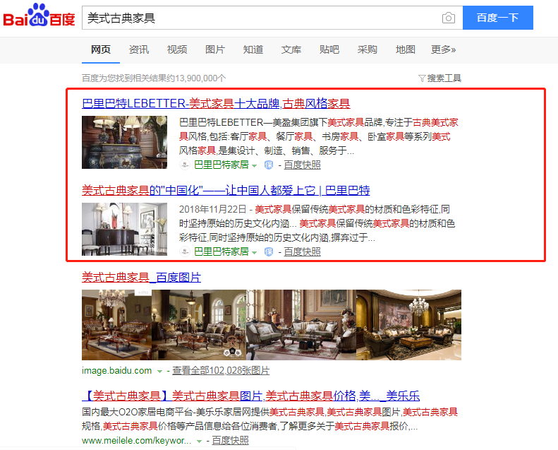Viewport: 558px width, 450px height.
Task: Click 巴里巴特家居 source in first result
Action: coord(222,165)
